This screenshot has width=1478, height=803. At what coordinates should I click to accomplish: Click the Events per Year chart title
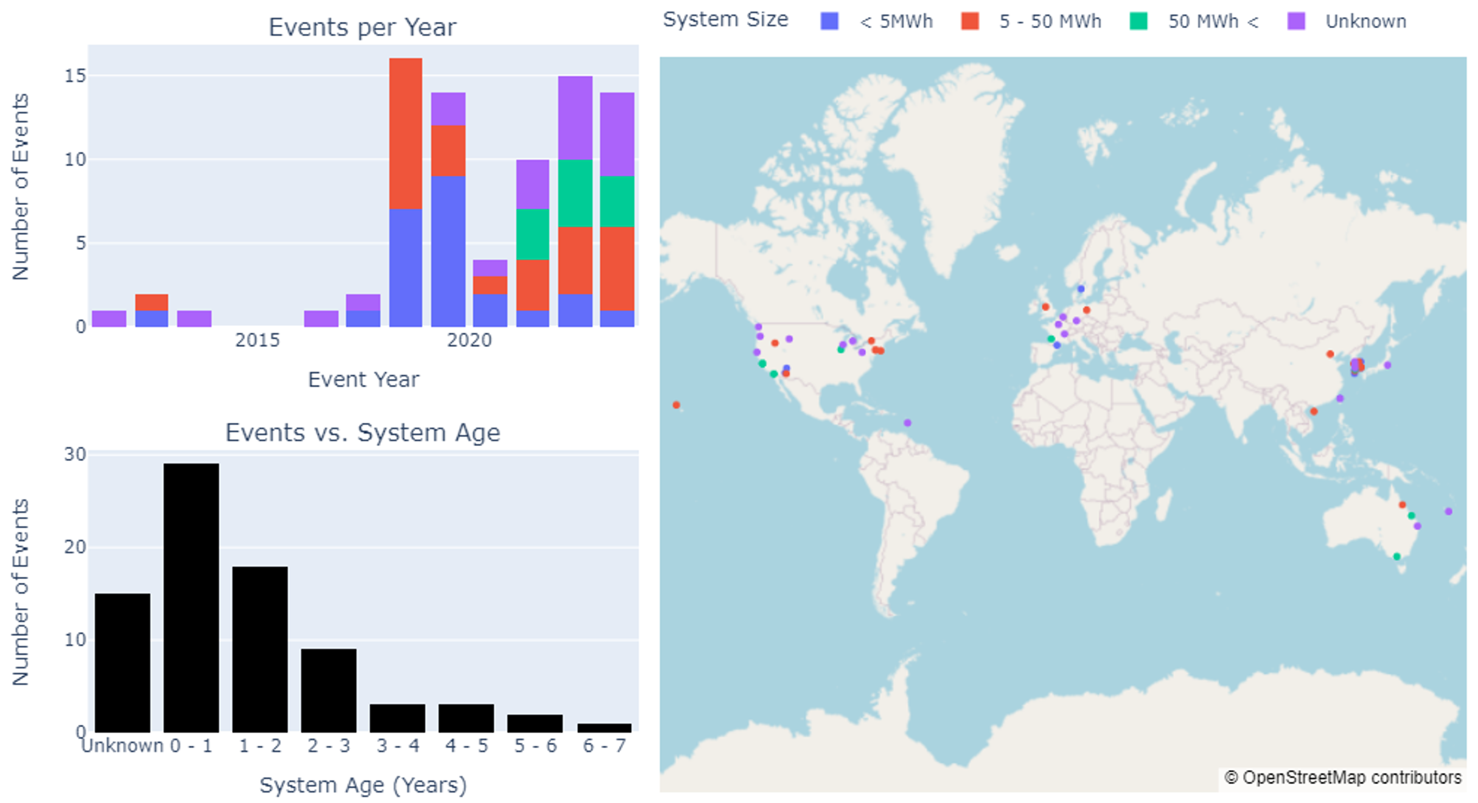(x=362, y=27)
